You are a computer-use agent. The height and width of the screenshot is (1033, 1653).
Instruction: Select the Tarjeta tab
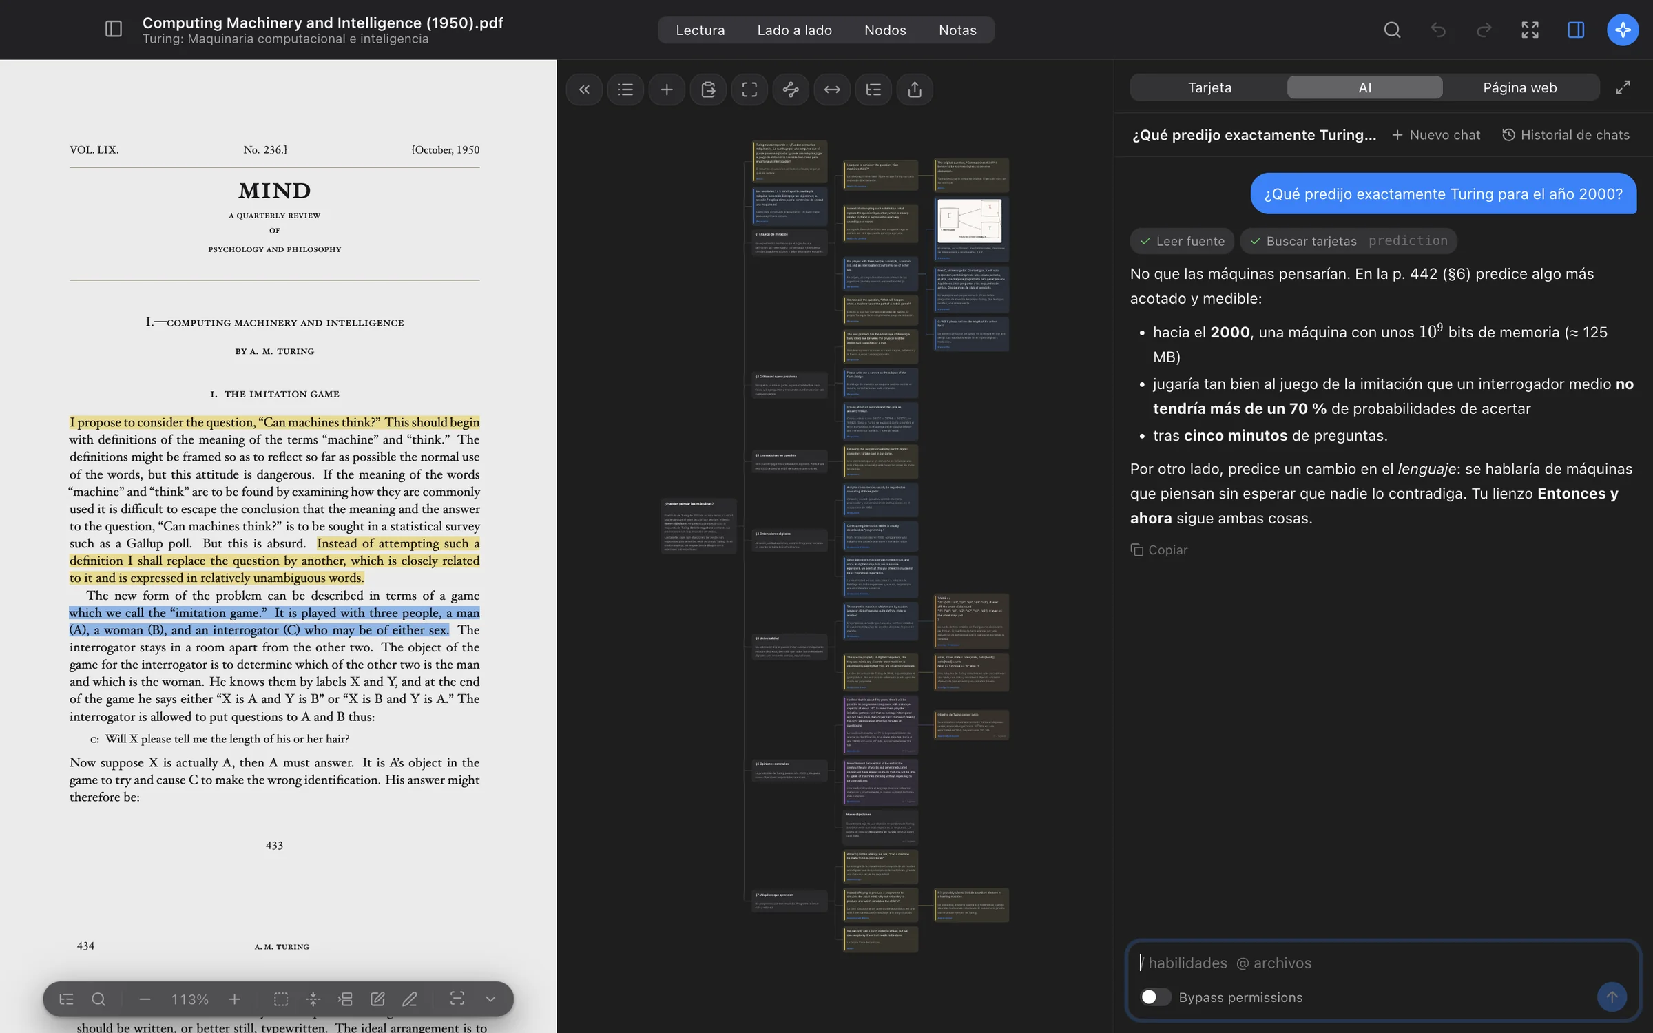click(1209, 87)
